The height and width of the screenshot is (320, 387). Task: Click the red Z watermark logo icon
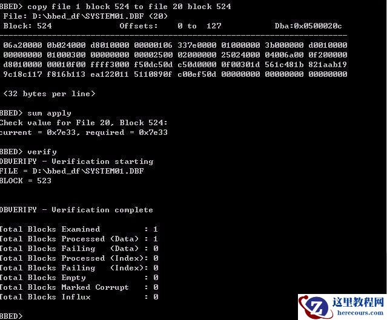[315, 307]
